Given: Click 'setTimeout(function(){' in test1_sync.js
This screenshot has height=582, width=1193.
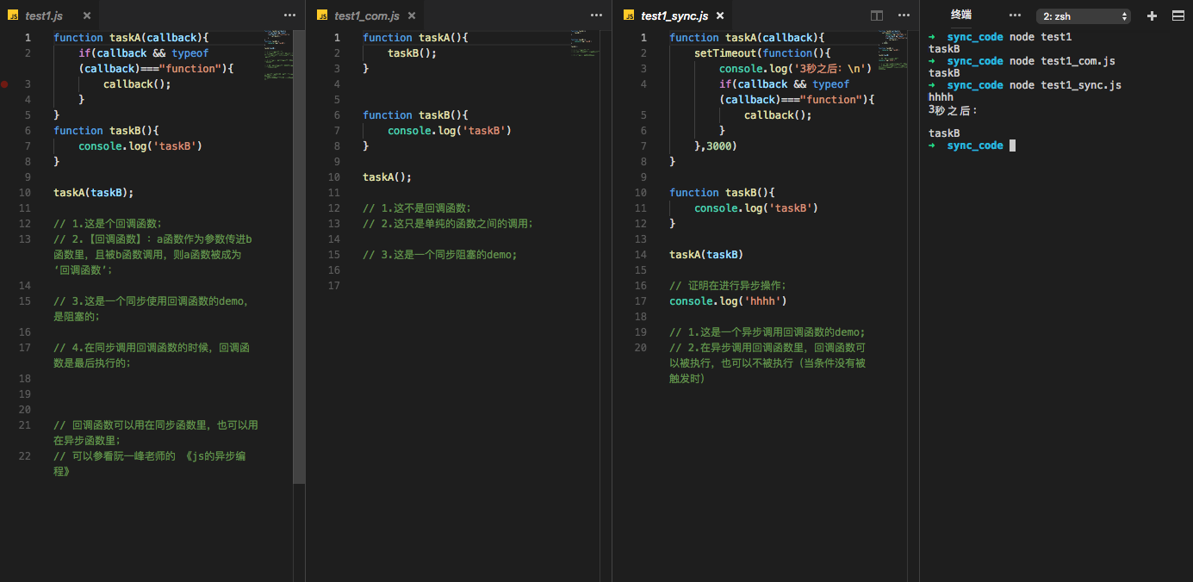Looking at the screenshot, I should pyautogui.click(x=762, y=53).
